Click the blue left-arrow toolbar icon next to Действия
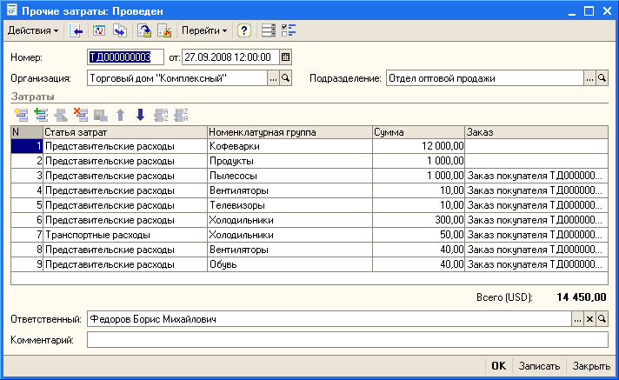 click(76, 30)
